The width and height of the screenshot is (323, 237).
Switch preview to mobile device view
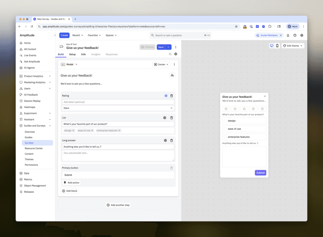277,46
